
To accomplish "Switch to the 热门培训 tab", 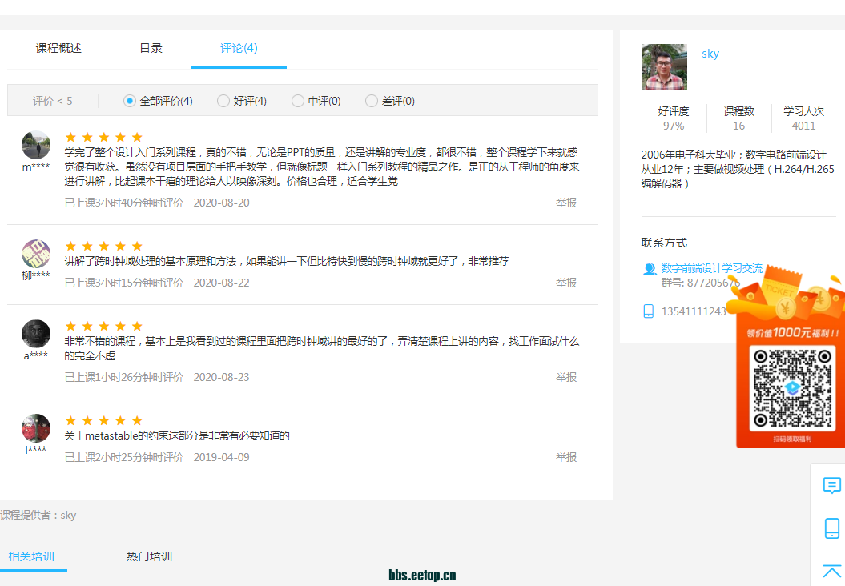I will pyautogui.click(x=149, y=556).
